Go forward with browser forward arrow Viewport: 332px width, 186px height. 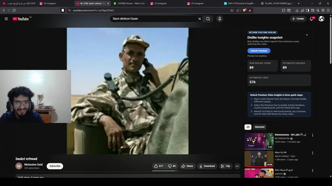tap(9, 10)
